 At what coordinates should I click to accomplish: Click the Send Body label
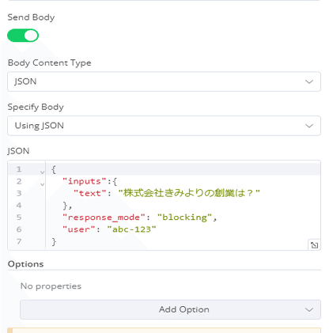coord(31,17)
